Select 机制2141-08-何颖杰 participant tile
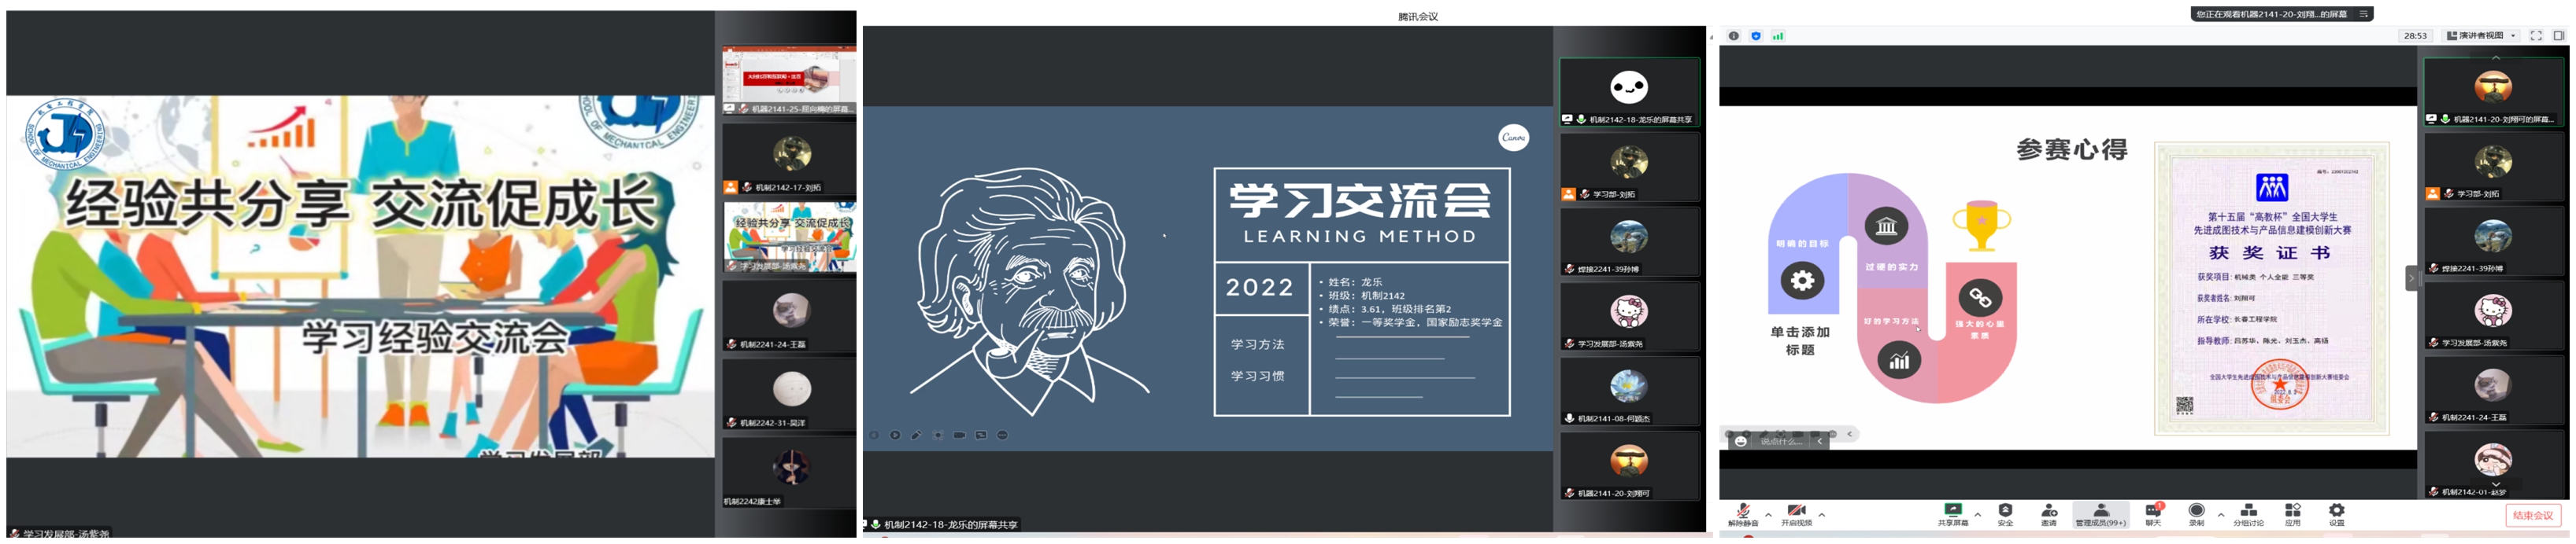Image resolution: width=2576 pixels, height=544 pixels. [x=1629, y=392]
